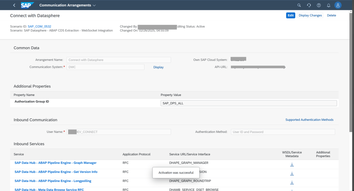Click the Delete button
Viewport: 354px width, 191px height.
331,15
